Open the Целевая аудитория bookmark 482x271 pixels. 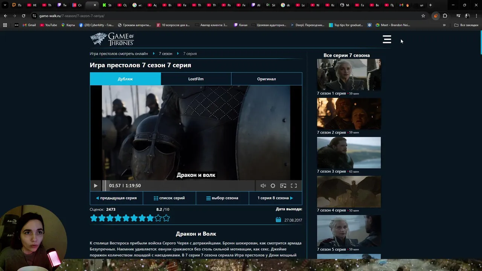269,25
